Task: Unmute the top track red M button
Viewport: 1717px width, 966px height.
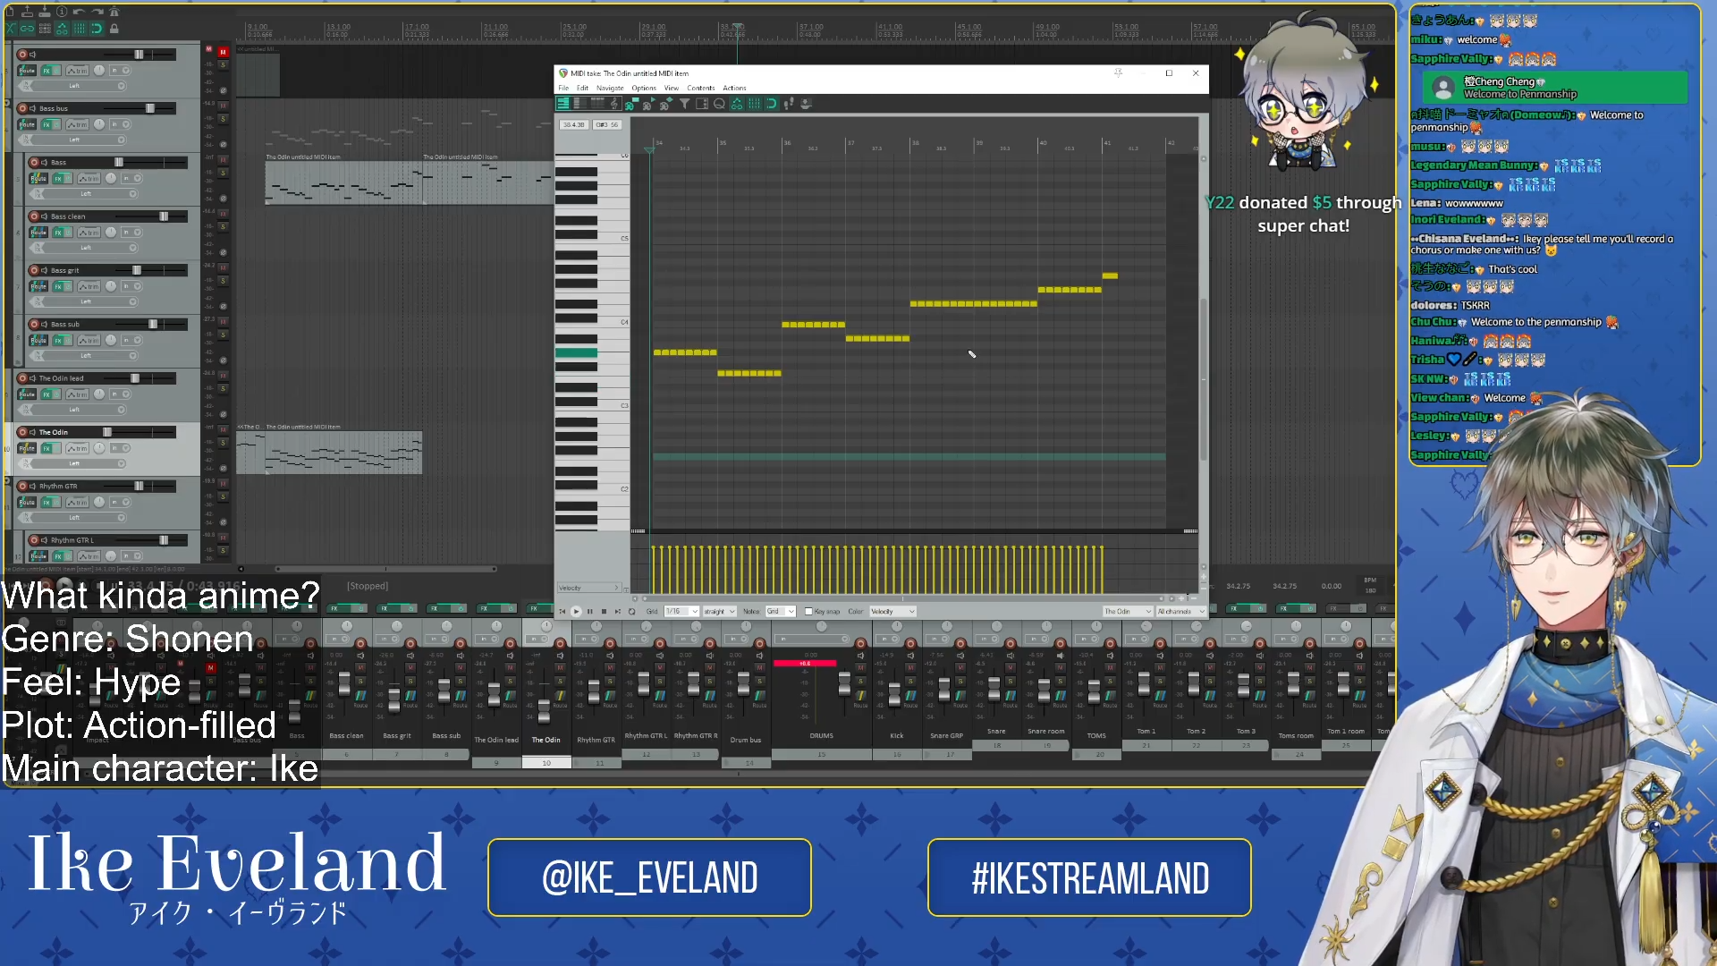Action: point(224,52)
